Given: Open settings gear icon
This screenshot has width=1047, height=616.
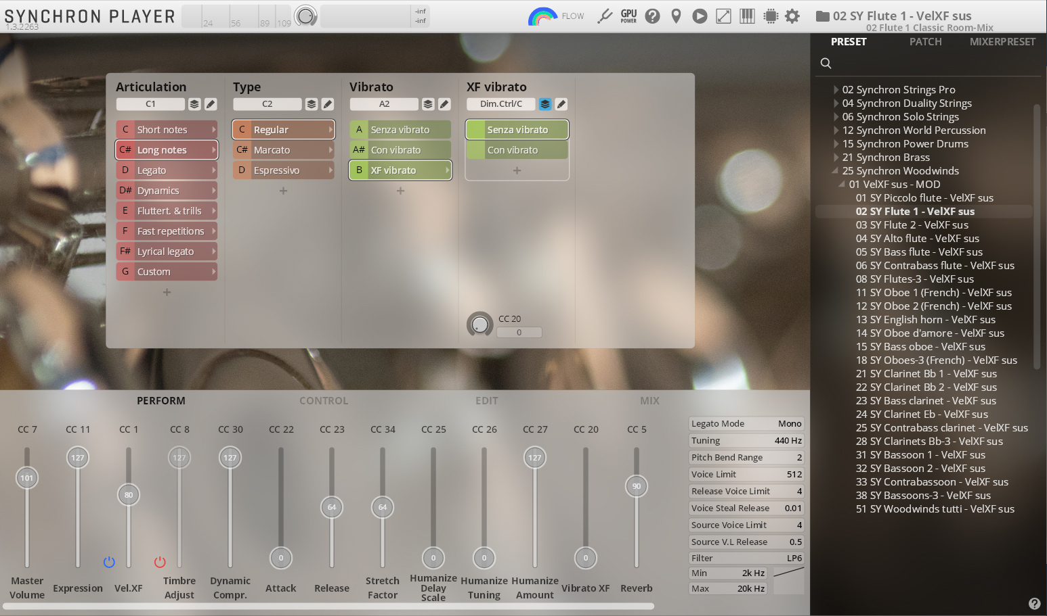Looking at the screenshot, I should click(x=792, y=16).
